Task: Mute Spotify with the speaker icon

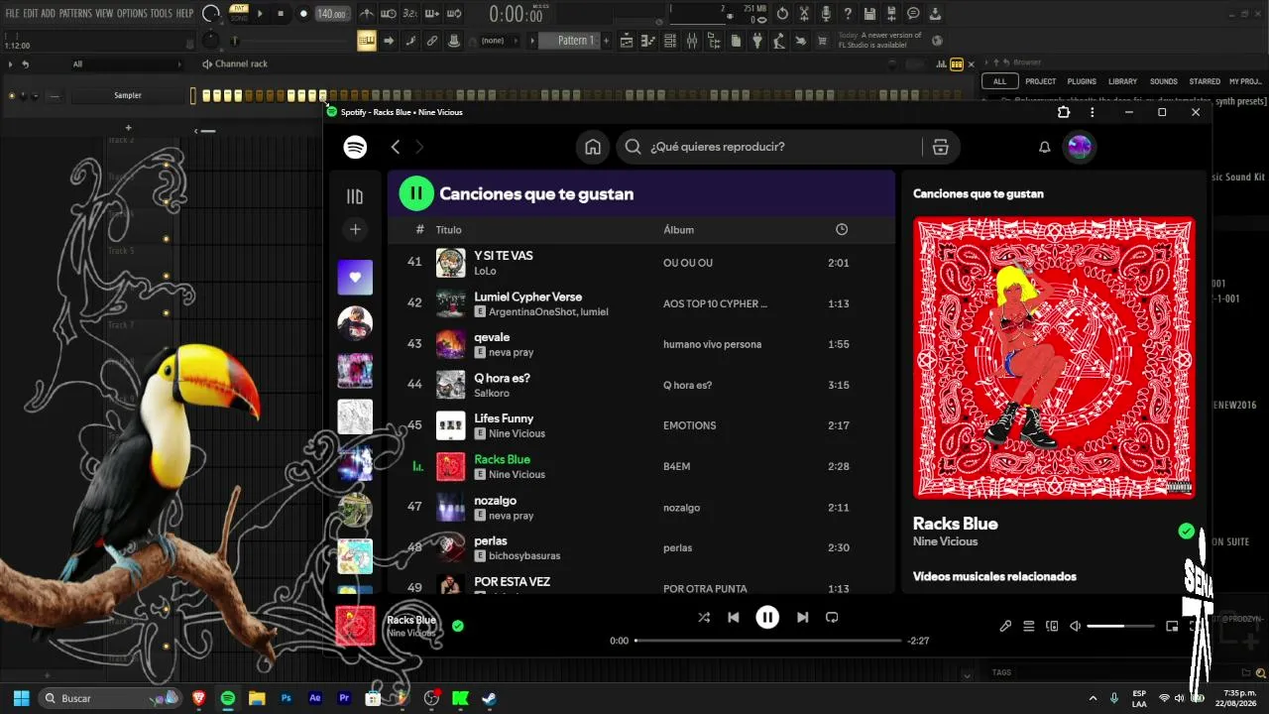Action: [x=1076, y=626]
